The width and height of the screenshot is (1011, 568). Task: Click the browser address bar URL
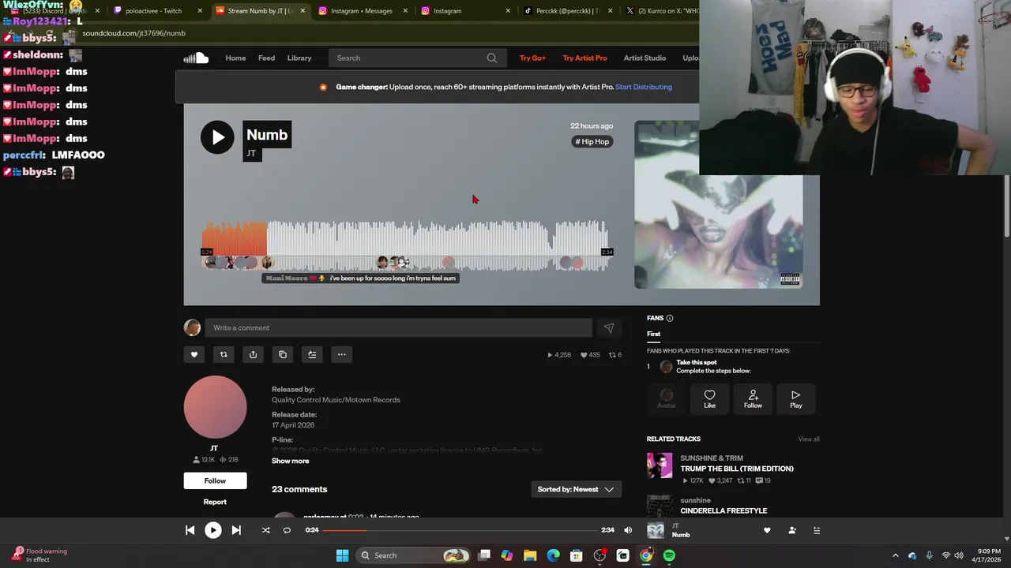click(133, 33)
